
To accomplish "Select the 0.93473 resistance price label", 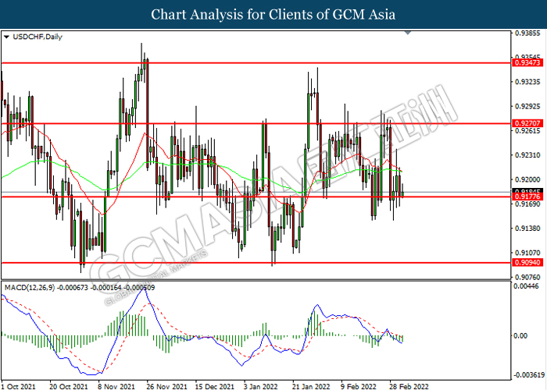I will coord(527,62).
